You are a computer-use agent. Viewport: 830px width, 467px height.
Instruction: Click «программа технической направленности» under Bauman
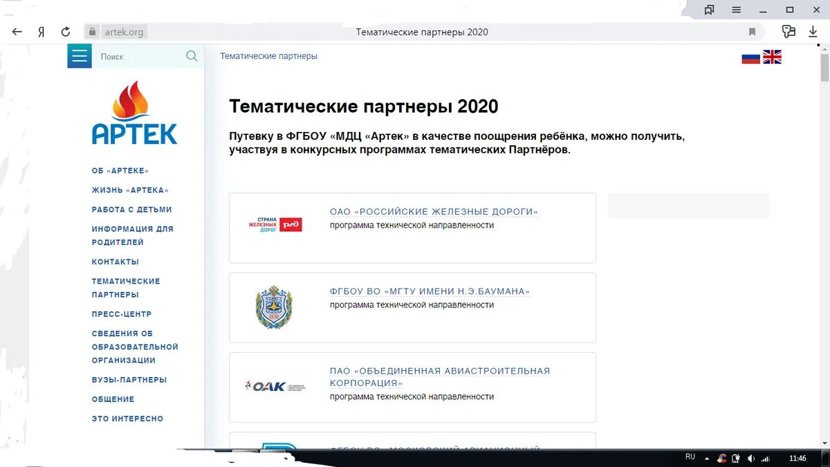pyautogui.click(x=412, y=305)
